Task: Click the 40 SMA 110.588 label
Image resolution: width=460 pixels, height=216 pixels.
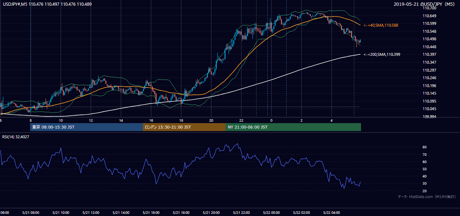Action: click(380, 25)
